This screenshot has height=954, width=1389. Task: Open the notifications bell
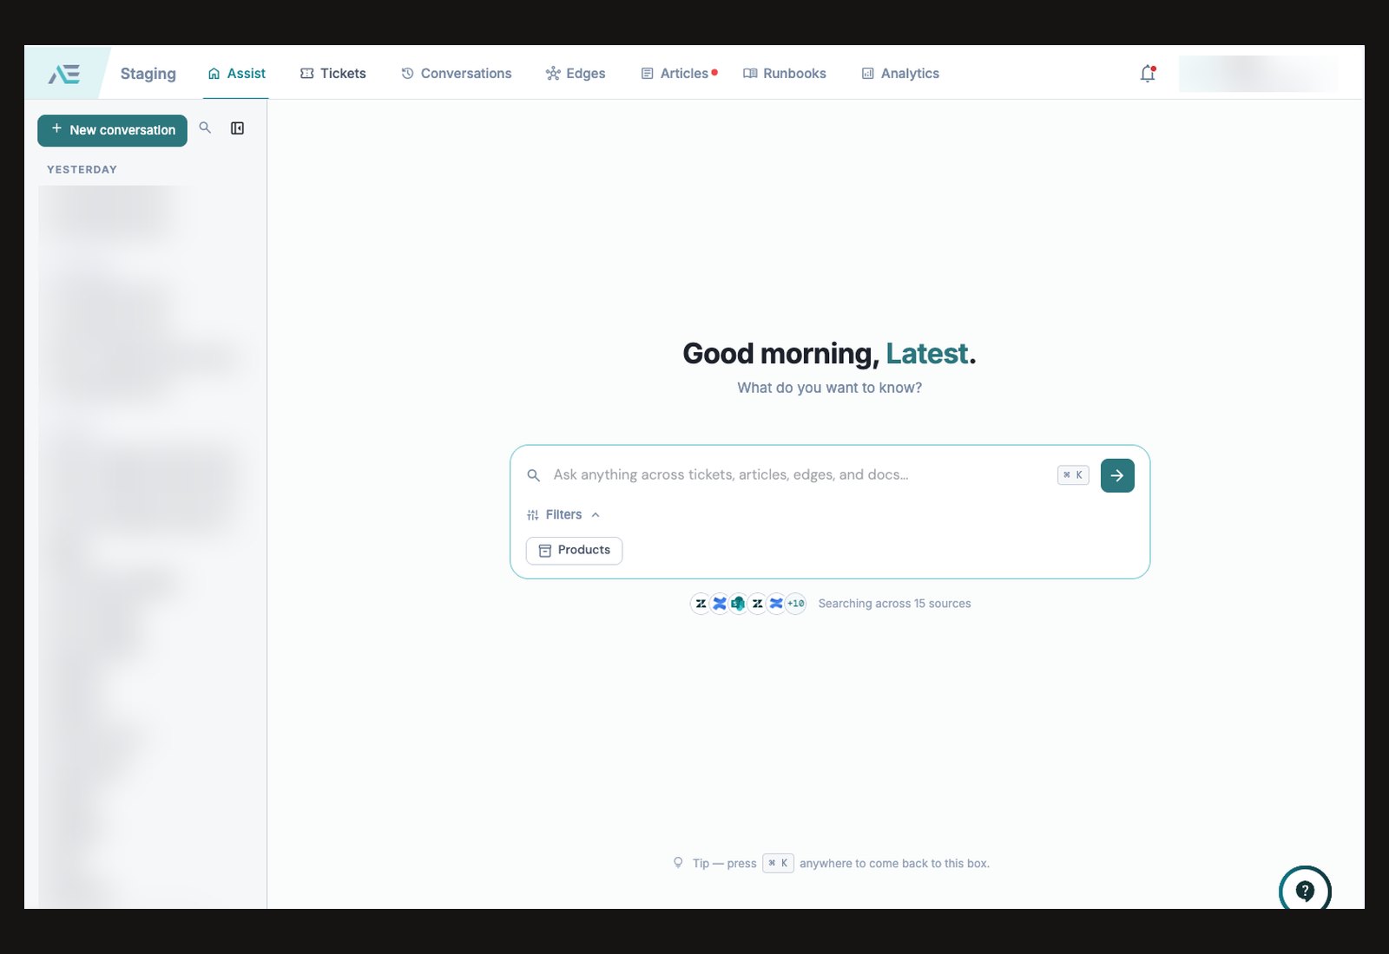tap(1148, 74)
